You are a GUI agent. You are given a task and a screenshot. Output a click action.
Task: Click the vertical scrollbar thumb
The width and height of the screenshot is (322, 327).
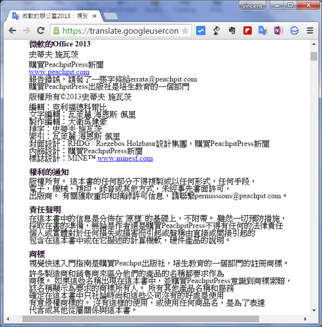pyautogui.click(x=314, y=56)
